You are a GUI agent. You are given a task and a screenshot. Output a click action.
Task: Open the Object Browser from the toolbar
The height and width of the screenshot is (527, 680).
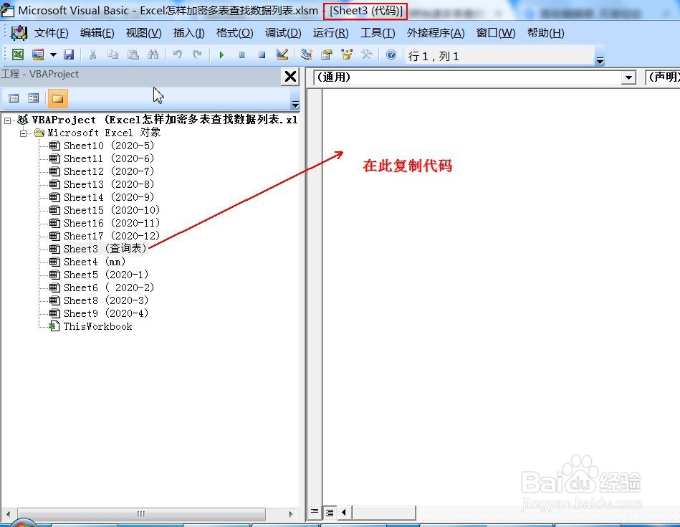[x=347, y=54]
